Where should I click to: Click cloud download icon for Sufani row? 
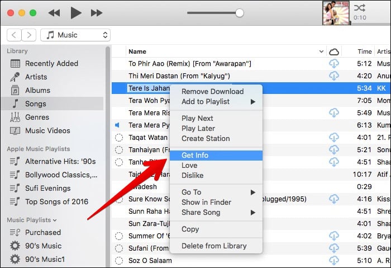[x=334, y=248]
